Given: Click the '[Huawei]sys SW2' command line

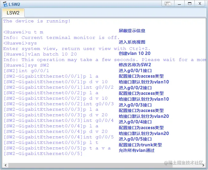Looking at the screenshot, I should click(x=26, y=65).
